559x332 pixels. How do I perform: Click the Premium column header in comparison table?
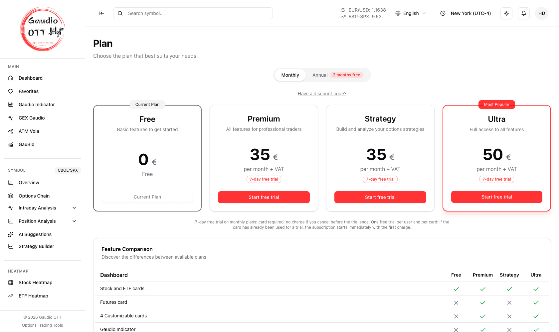coord(483,275)
